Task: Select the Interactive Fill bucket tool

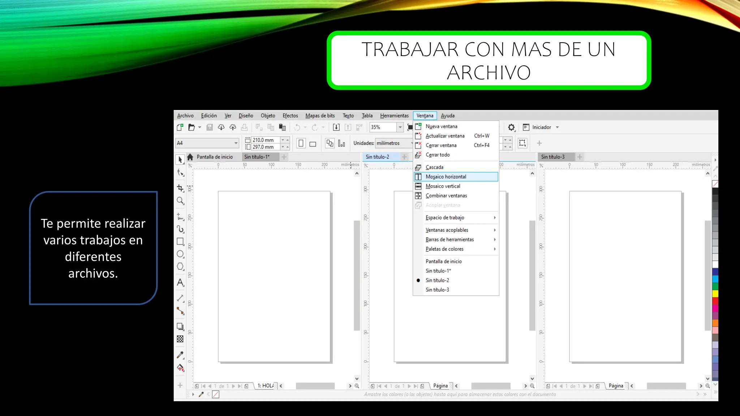Action: click(180, 368)
